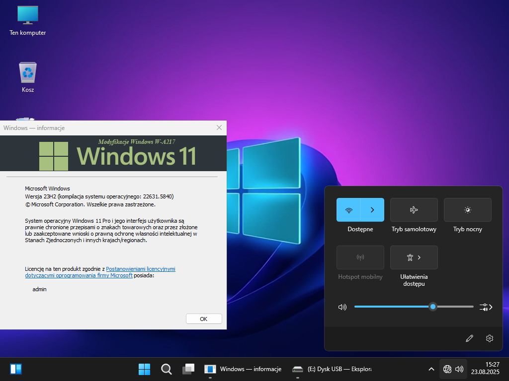Switch to Dysk USB Explorer taskbar item

pos(332,369)
